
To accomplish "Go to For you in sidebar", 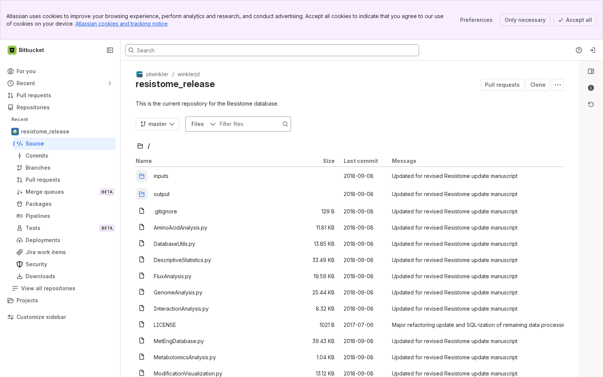I will coord(60,71).
